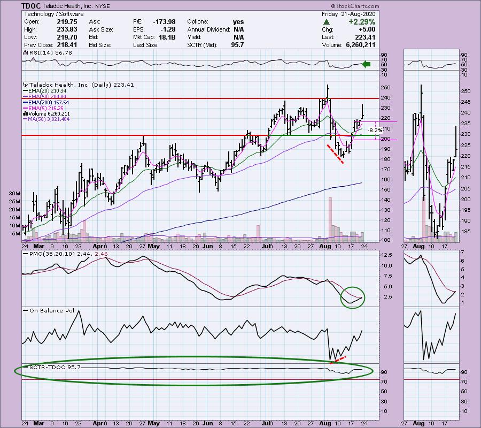Click the Mkt Cap value 18.1B
Viewport: 481px width, 428px height.
pos(167,37)
